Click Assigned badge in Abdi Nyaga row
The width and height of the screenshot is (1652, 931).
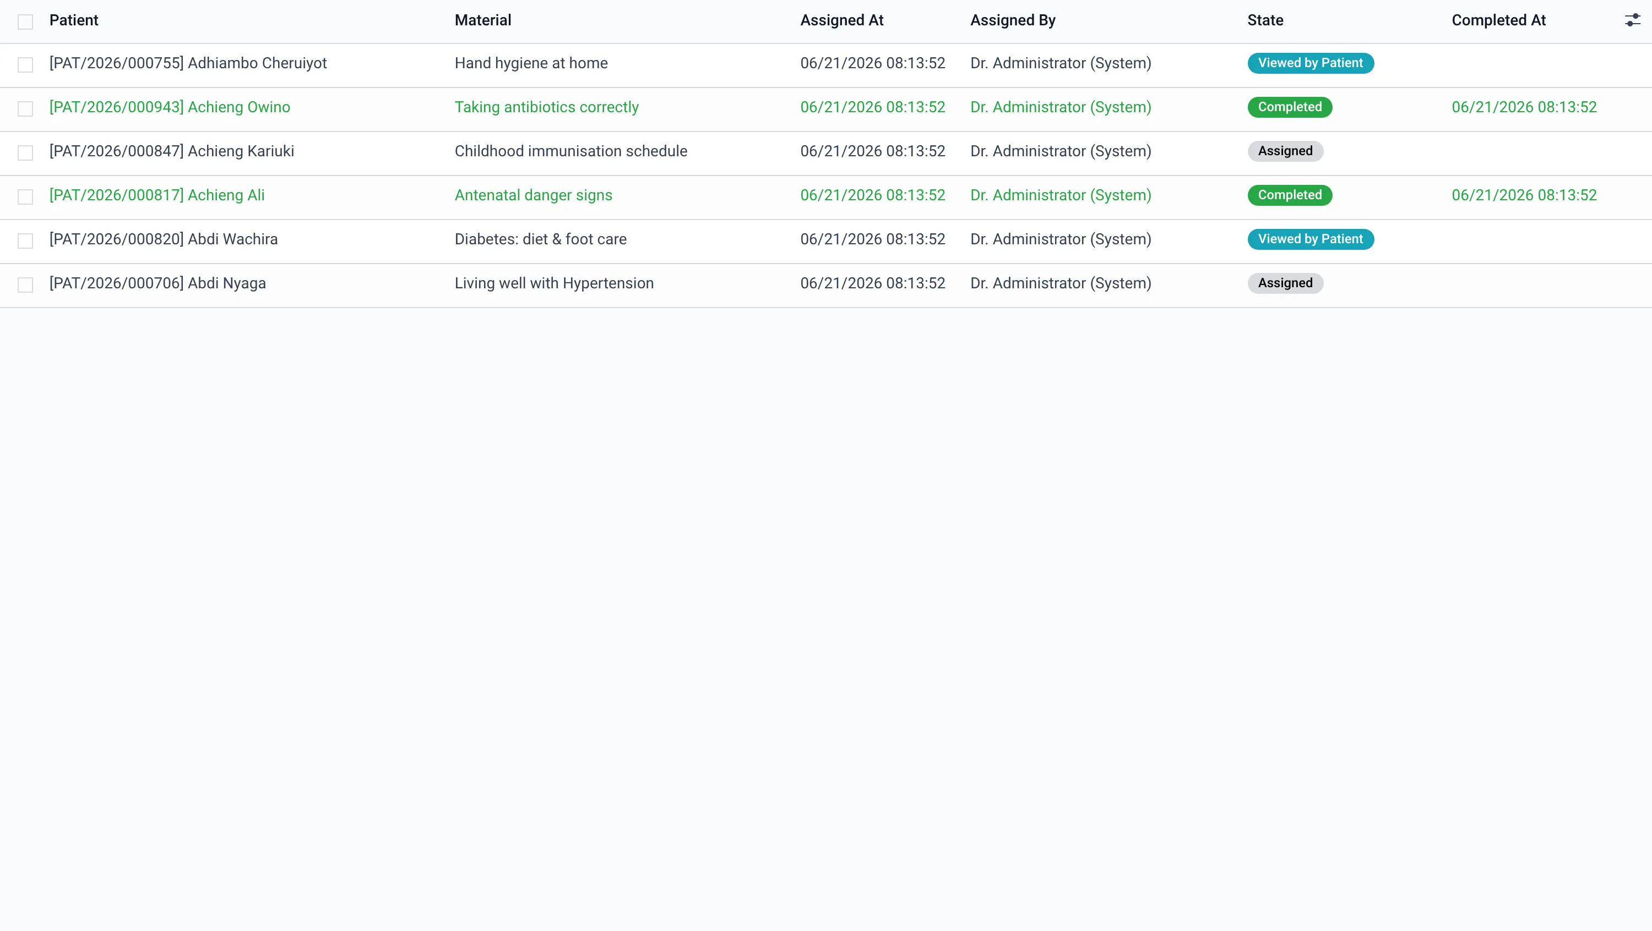1285,283
